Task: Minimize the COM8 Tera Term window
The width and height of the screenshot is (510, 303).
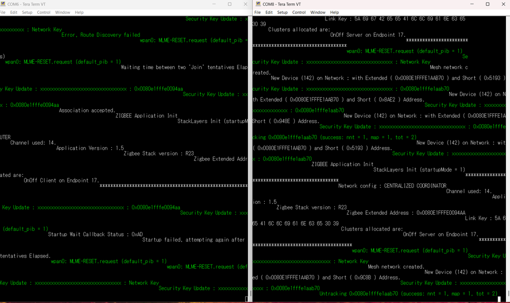Action: point(472,4)
